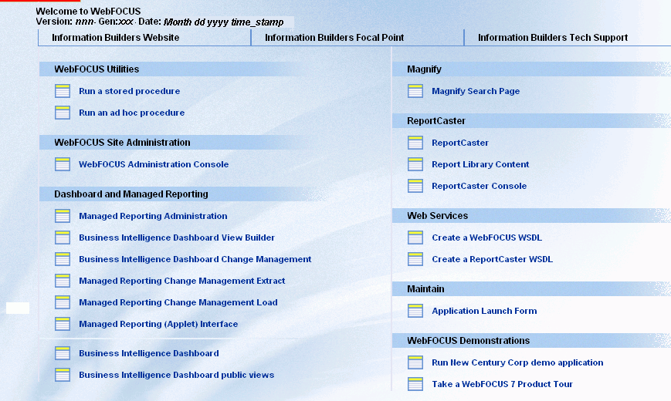Open the Information Builders Tech Support tab
Image resolution: width=671 pixels, height=401 pixels.
(x=553, y=38)
